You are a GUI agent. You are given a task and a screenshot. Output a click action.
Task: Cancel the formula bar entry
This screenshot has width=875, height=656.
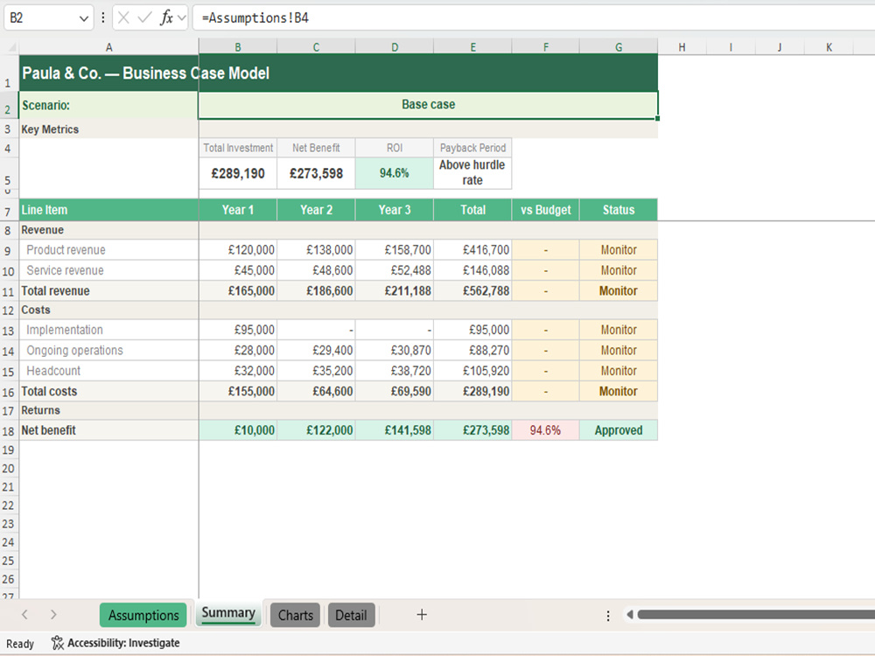coord(123,17)
